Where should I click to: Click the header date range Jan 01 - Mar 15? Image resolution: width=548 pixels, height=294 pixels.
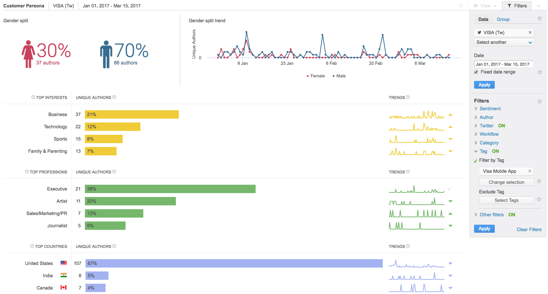point(112,6)
